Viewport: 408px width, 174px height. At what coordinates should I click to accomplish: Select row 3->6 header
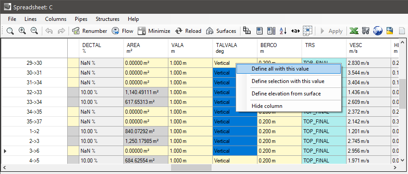pos(34,151)
